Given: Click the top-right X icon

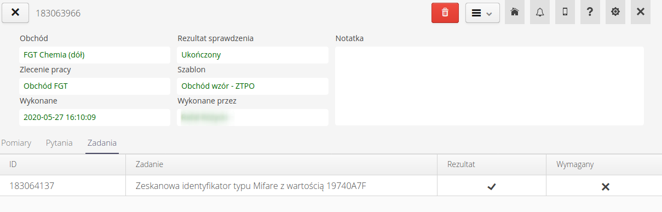Looking at the screenshot, I should click(641, 12).
